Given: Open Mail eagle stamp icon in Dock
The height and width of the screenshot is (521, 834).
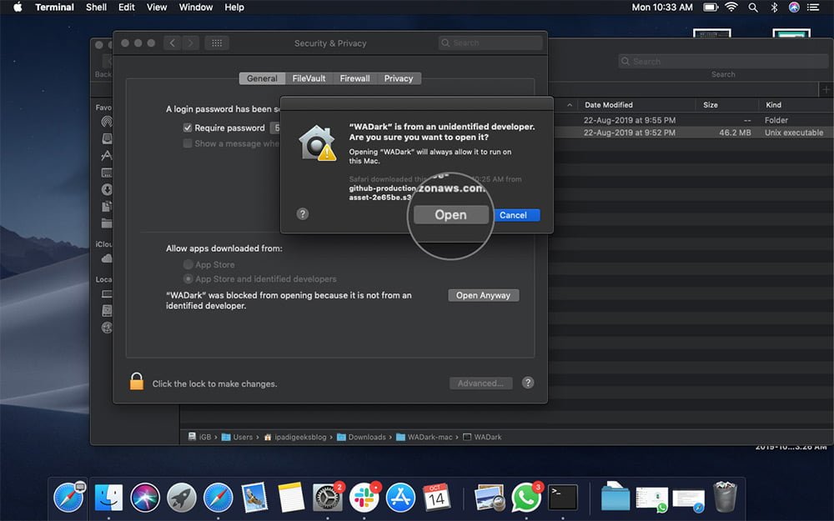Looking at the screenshot, I should point(254,498).
